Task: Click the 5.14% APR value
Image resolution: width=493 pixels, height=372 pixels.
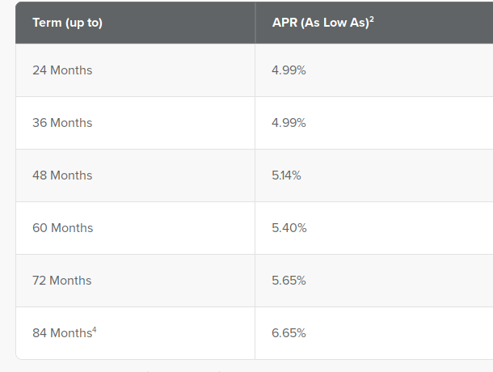Action: tap(287, 175)
